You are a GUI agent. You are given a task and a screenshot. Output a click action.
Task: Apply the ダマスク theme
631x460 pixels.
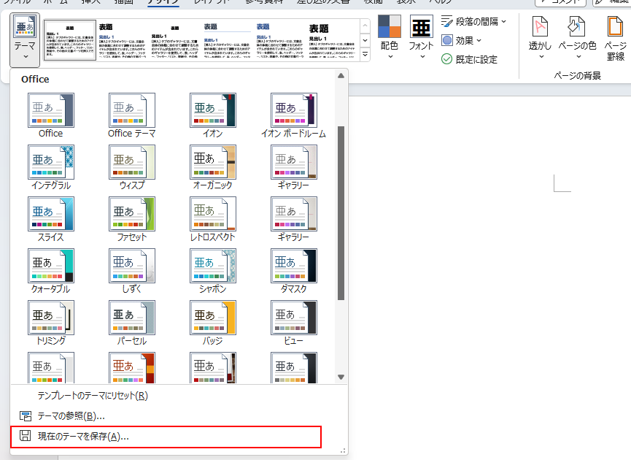click(x=294, y=266)
